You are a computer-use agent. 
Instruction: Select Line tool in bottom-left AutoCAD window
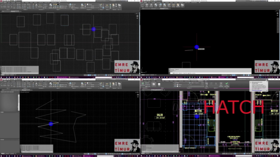[2, 84]
